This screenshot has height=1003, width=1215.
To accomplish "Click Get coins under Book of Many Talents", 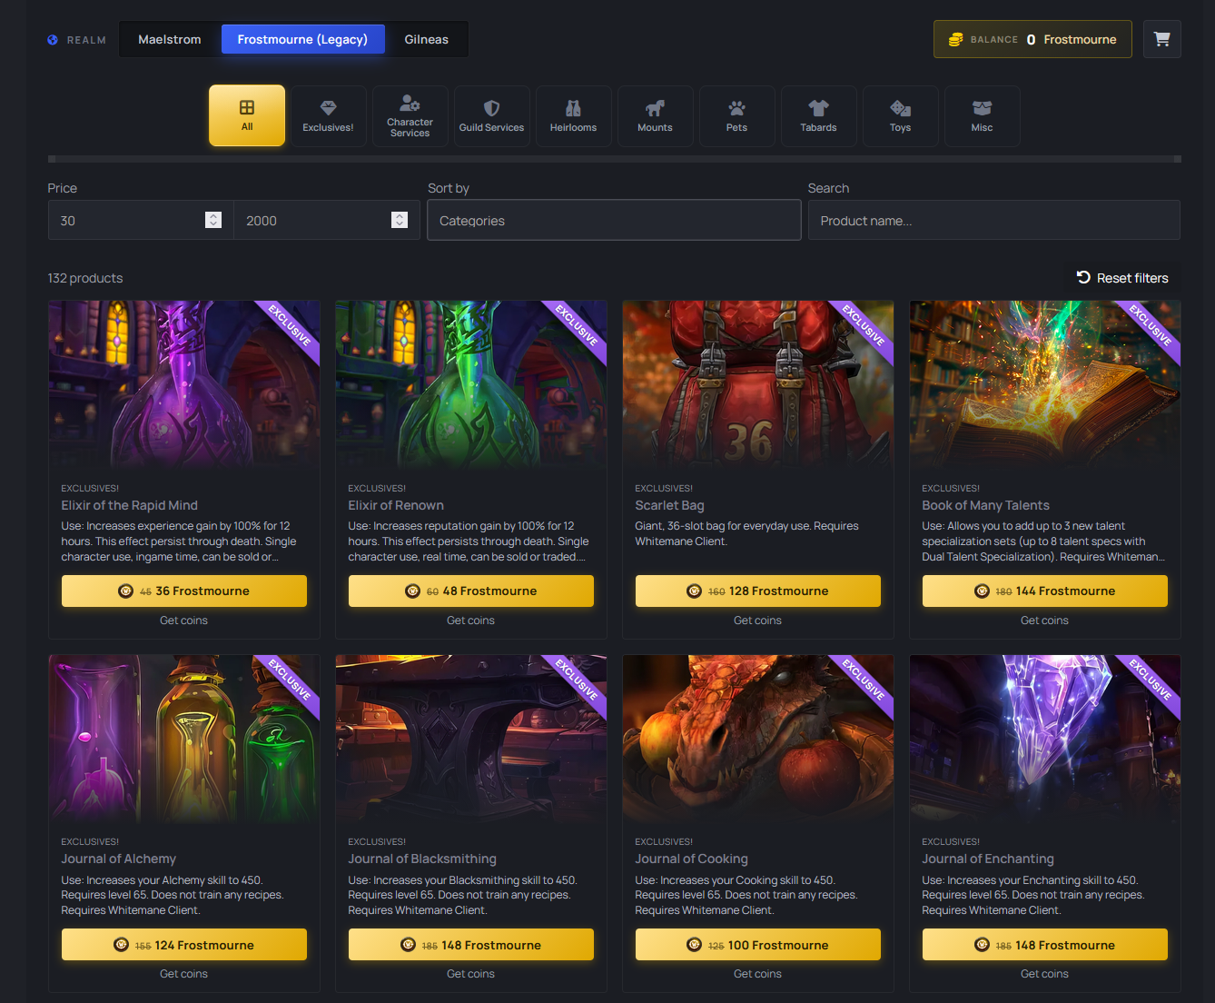I will tap(1045, 621).
